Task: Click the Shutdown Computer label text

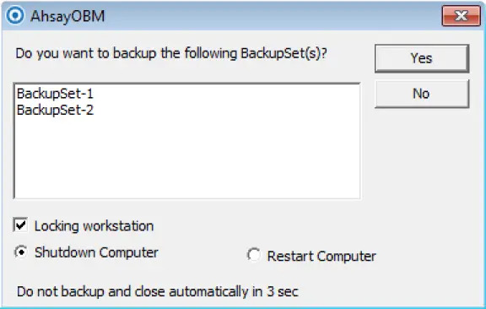Action: pyautogui.click(x=96, y=252)
